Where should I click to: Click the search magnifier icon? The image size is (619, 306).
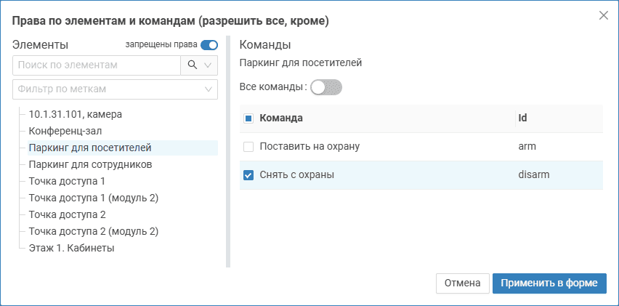point(192,65)
